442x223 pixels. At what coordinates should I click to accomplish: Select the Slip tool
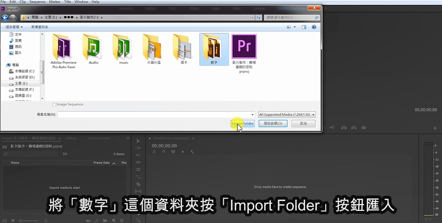[138, 191]
